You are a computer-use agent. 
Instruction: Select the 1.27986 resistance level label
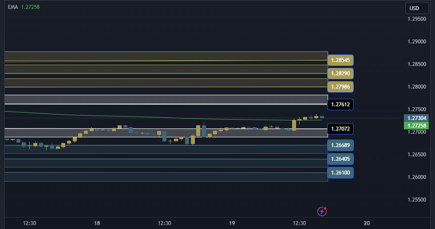coord(340,87)
